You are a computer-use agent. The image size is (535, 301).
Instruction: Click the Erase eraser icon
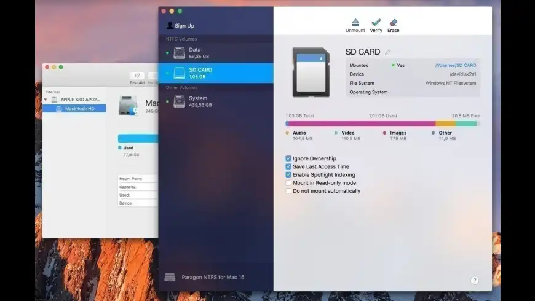[x=393, y=23]
